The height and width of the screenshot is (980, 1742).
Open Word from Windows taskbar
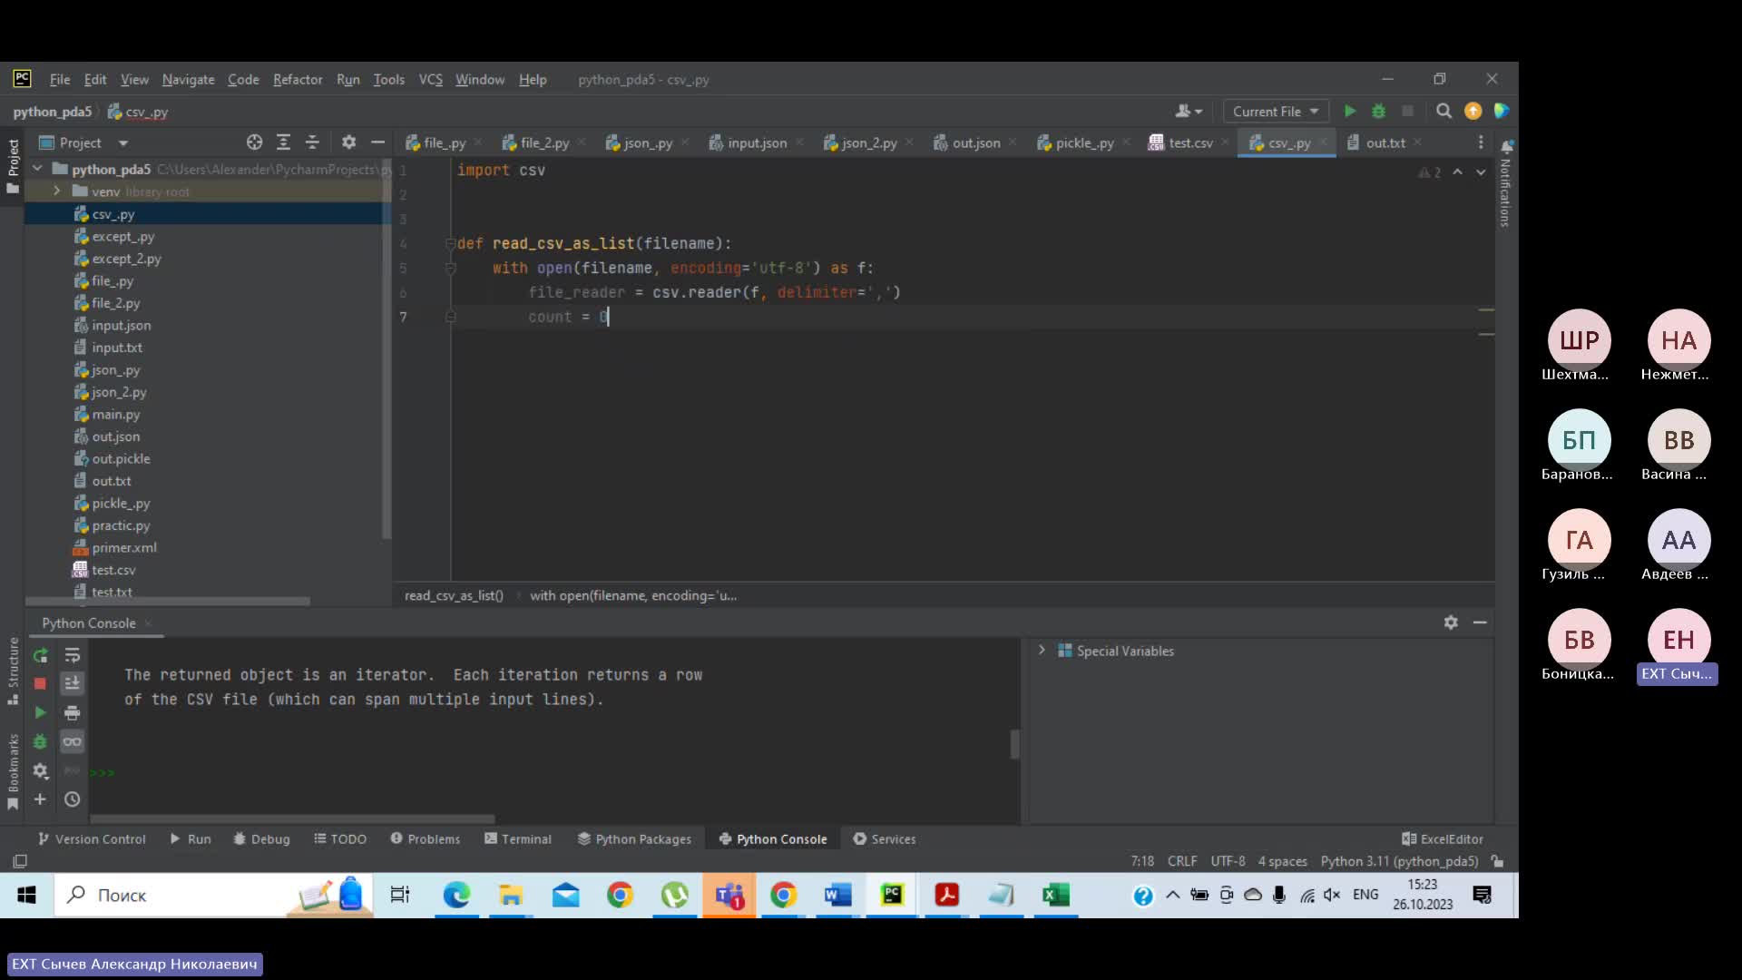click(x=837, y=895)
